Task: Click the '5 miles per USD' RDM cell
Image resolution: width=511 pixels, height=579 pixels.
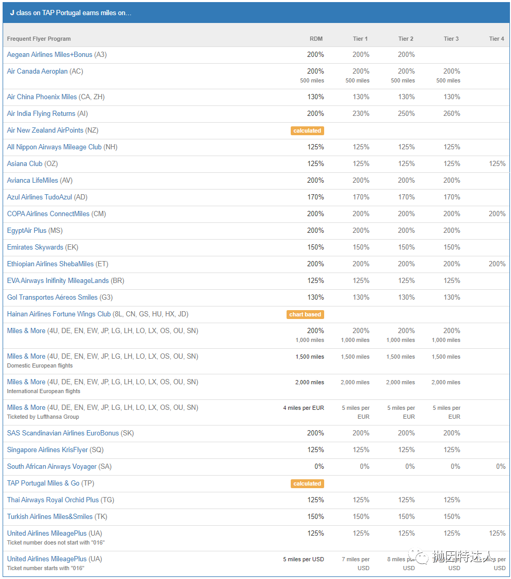Action: (303, 560)
